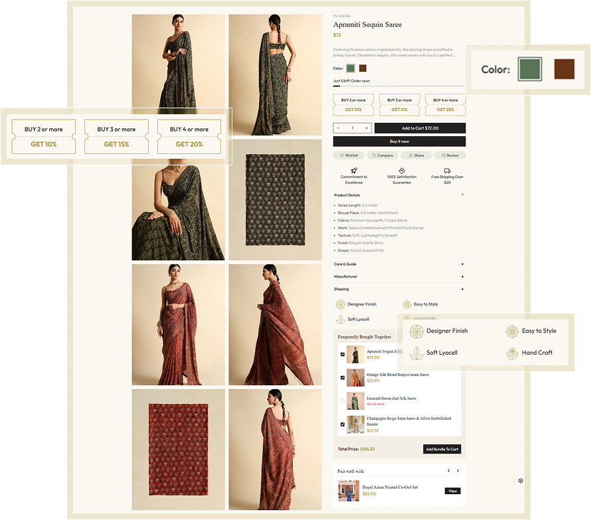The width and height of the screenshot is (591, 520).
Task: Increase quantity with the plus button
Action: coord(367,128)
